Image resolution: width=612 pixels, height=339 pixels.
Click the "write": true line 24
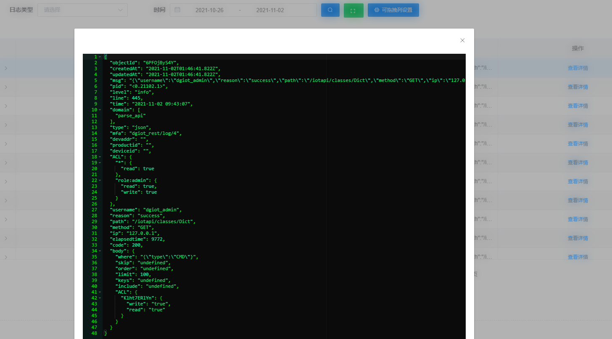click(x=139, y=192)
